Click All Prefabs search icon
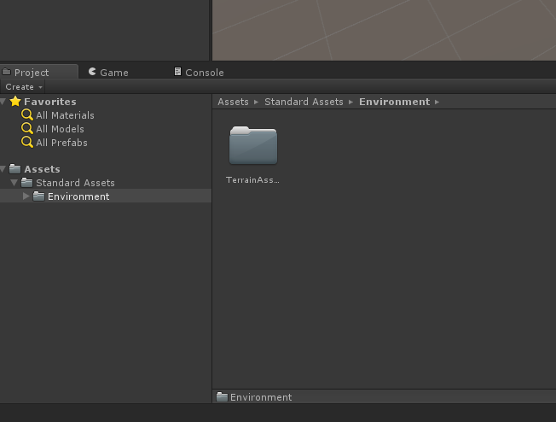The width and height of the screenshot is (556, 422). point(27,143)
